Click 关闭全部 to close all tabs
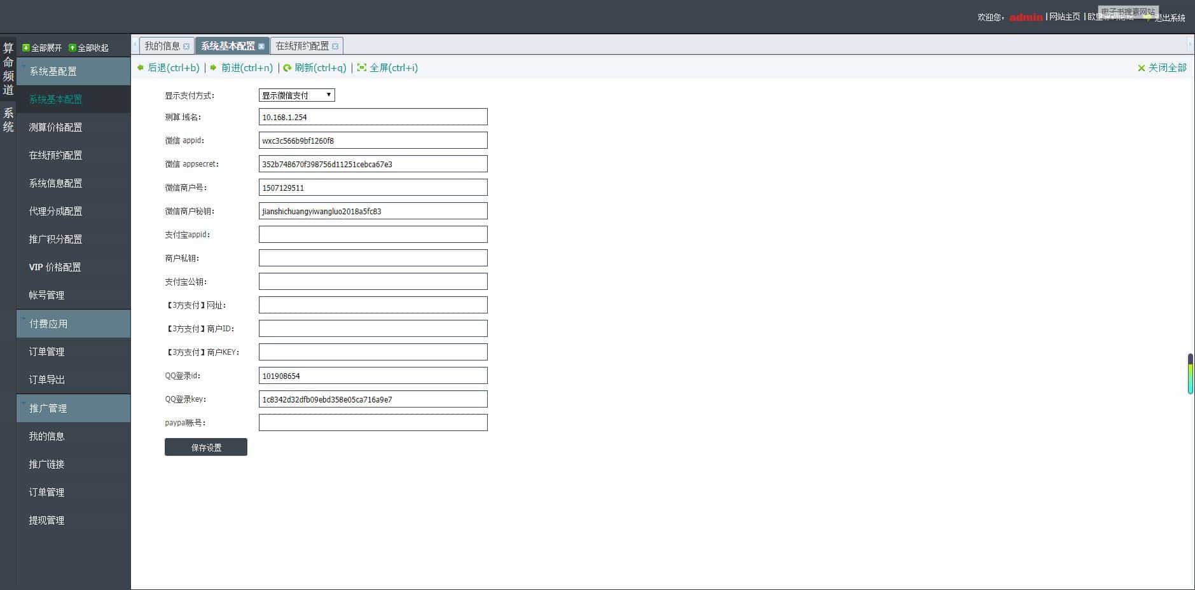Image resolution: width=1195 pixels, height=590 pixels. pos(1162,68)
